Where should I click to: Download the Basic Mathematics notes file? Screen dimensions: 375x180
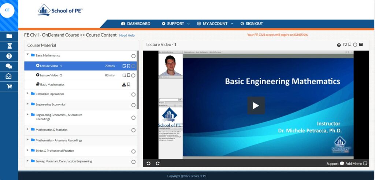(124, 85)
